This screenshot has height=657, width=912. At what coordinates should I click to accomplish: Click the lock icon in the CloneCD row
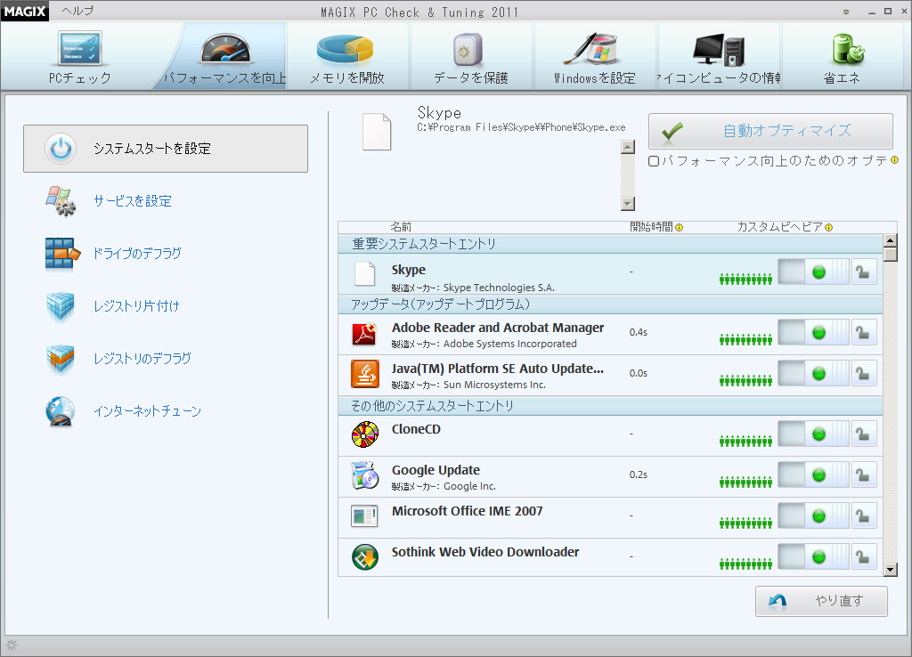click(864, 434)
